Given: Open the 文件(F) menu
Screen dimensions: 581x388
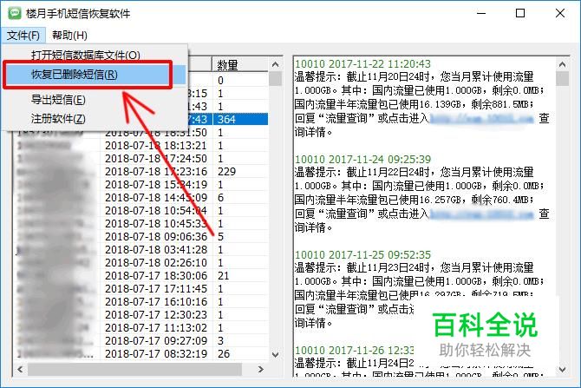Looking at the screenshot, I should click(x=23, y=36).
